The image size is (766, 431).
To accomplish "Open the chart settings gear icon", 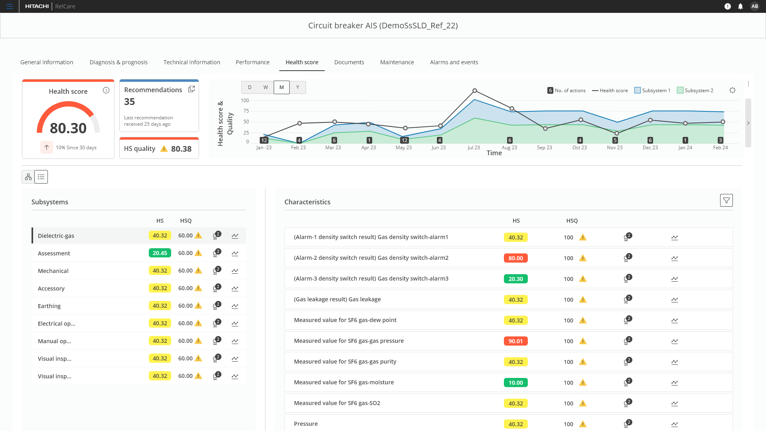I will tap(732, 90).
